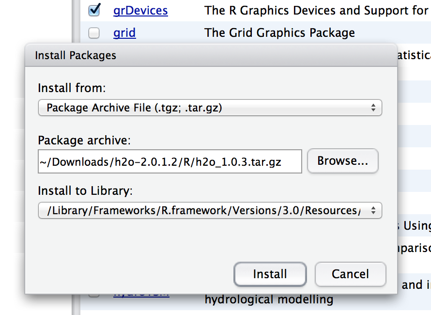Screen dimensions: 431x315
Task: Click the Package archive label
Action: (x=84, y=141)
